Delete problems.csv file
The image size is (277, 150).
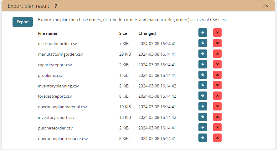pyautogui.click(x=217, y=75)
